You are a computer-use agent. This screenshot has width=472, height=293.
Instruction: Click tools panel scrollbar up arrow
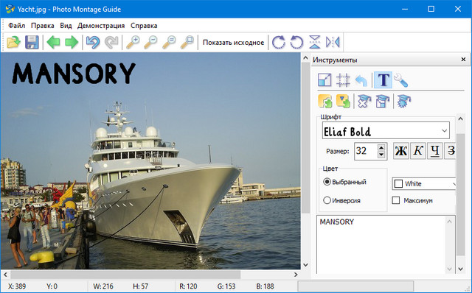[460, 119]
